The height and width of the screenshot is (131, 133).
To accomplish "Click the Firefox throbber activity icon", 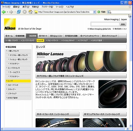I will click(130, 7).
